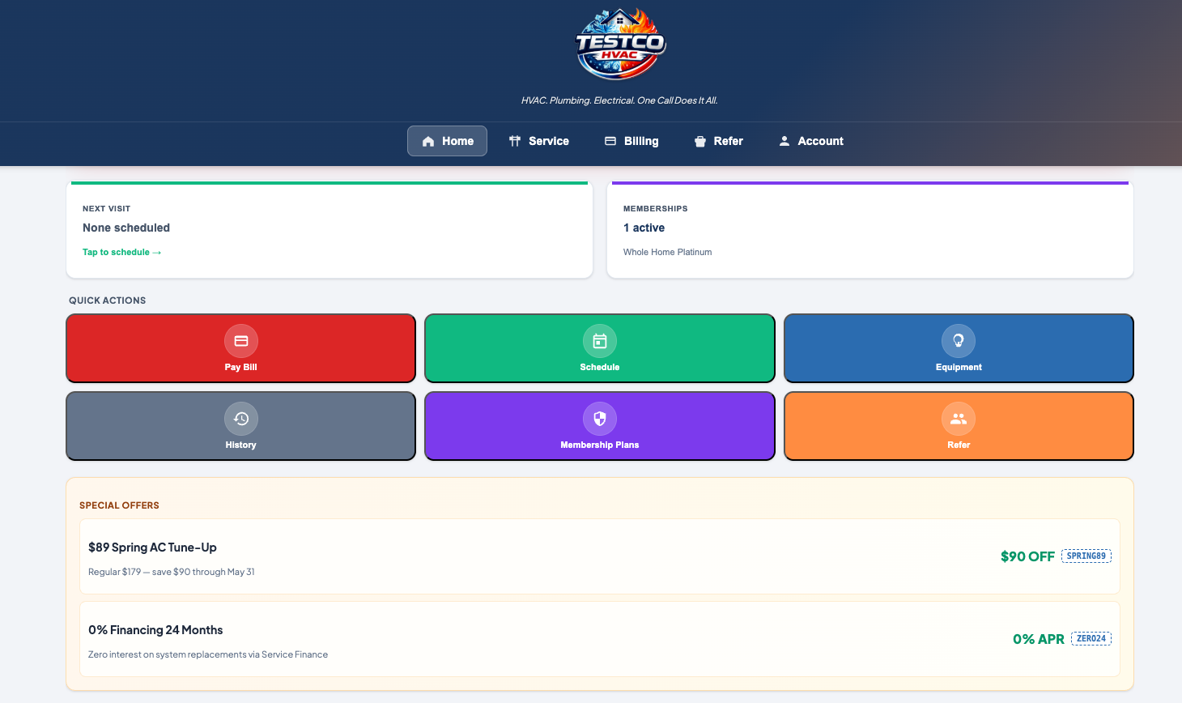Click the ZERO24 promo code badge
The height and width of the screenshot is (703, 1182).
[1091, 639]
